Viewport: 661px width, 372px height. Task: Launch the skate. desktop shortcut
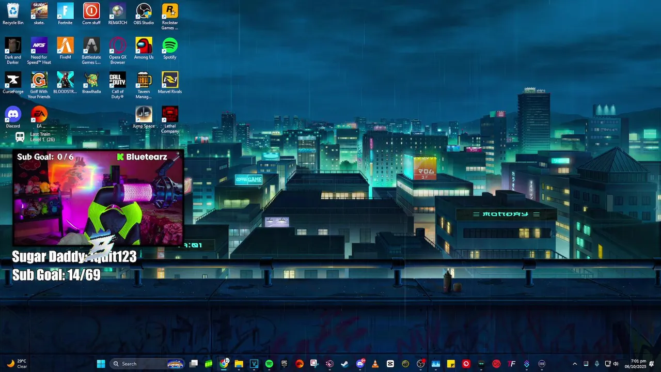tap(39, 14)
